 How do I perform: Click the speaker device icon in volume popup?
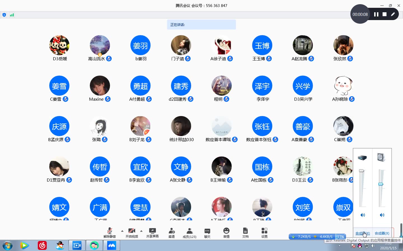(x=381, y=158)
